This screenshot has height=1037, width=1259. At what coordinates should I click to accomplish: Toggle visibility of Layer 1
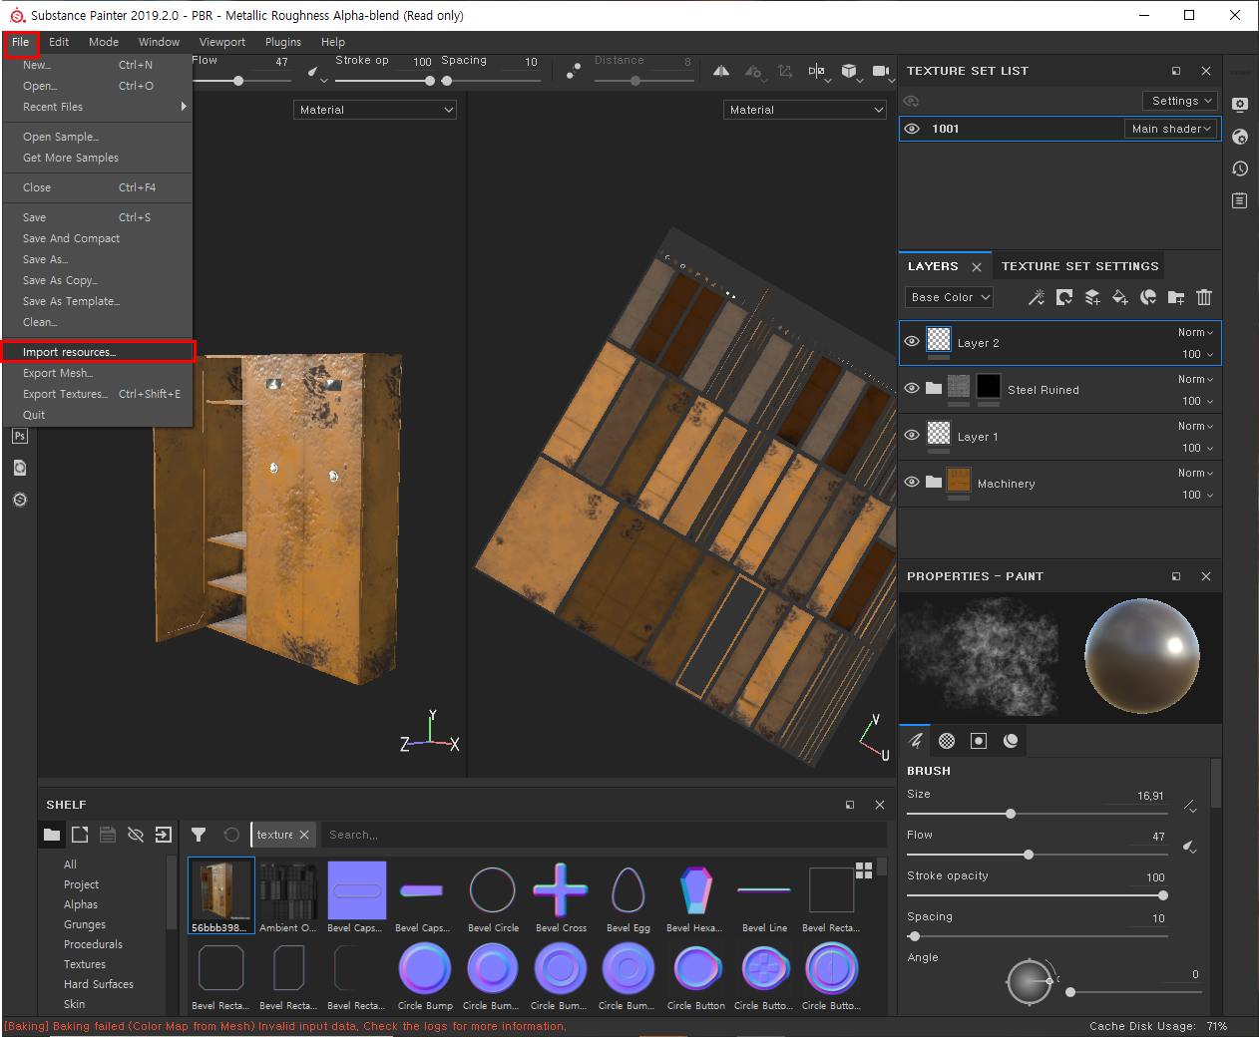(x=912, y=435)
